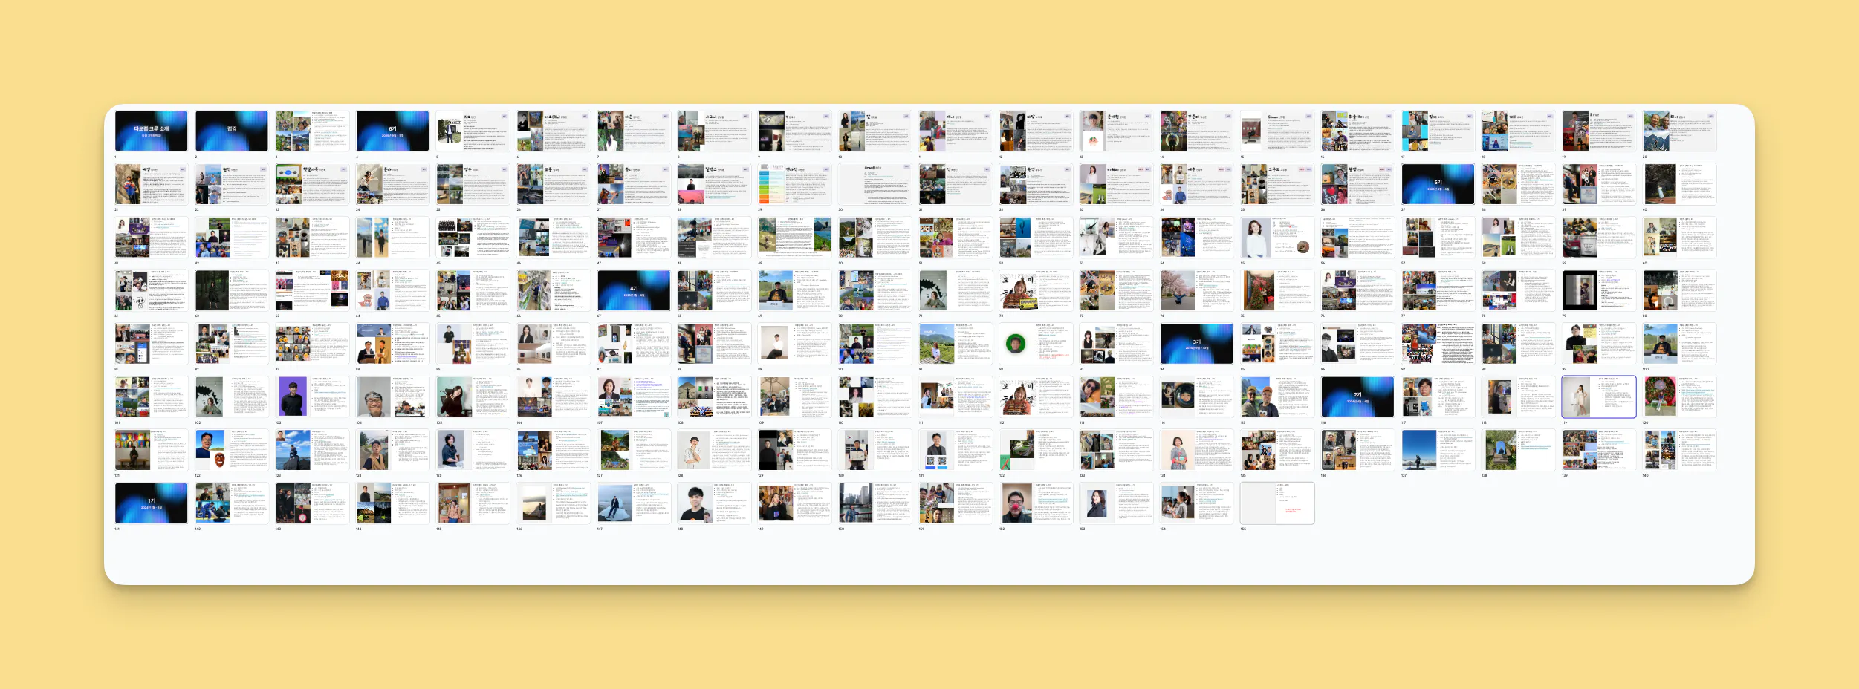This screenshot has height=689, width=1859.
Task: Select slide 100 thumbnail
Action: point(1679,344)
